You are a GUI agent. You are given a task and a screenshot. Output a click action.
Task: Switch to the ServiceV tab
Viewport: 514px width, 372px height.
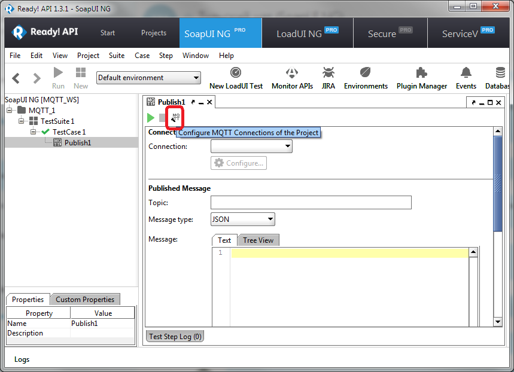pyautogui.click(x=469, y=33)
